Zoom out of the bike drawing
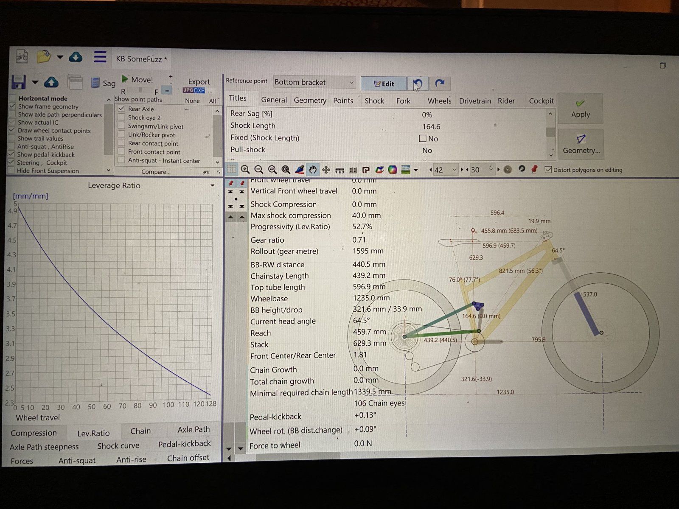 coord(258,170)
